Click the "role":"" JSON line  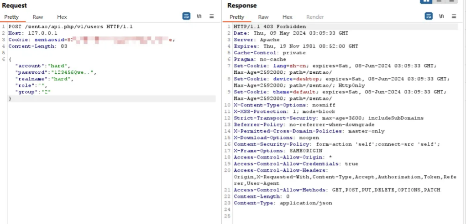pos(31,85)
